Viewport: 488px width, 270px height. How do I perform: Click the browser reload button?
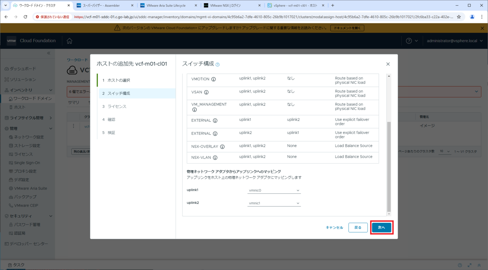25,17
